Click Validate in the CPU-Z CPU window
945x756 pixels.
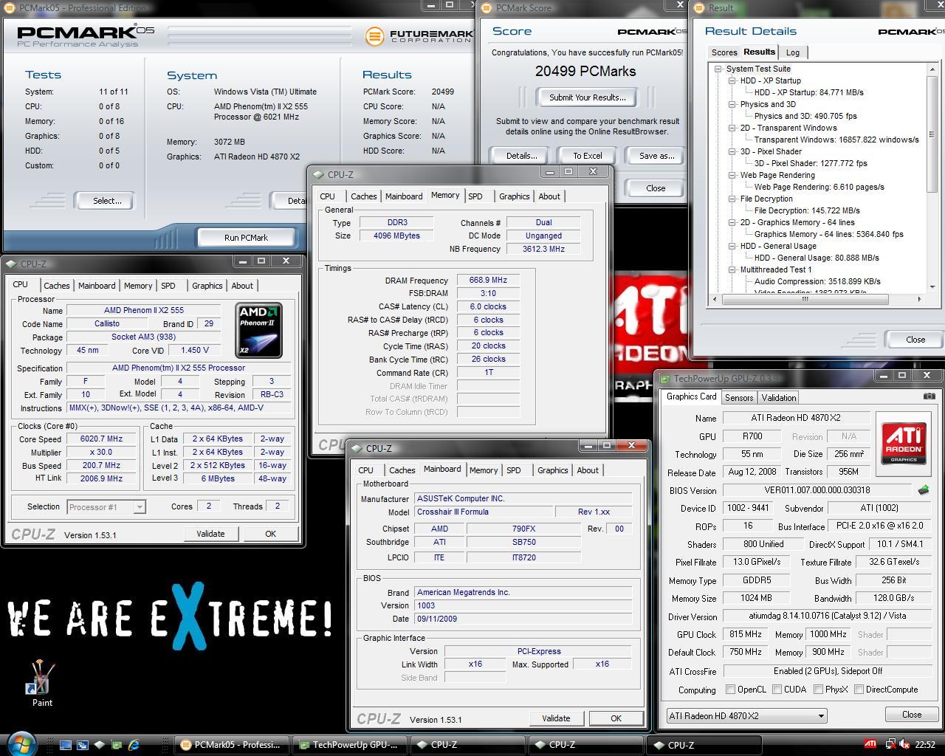pyautogui.click(x=210, y=534)
